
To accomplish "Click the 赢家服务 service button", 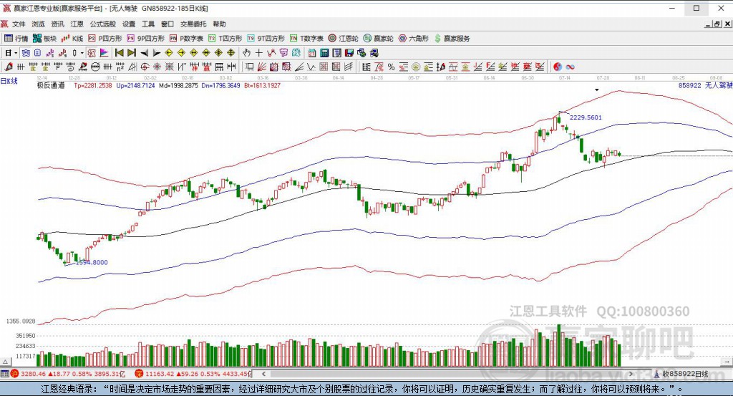I will pos(452,39).
